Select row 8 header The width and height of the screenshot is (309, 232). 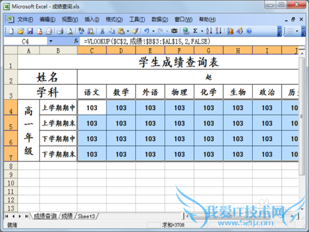[x=11, y=166]
